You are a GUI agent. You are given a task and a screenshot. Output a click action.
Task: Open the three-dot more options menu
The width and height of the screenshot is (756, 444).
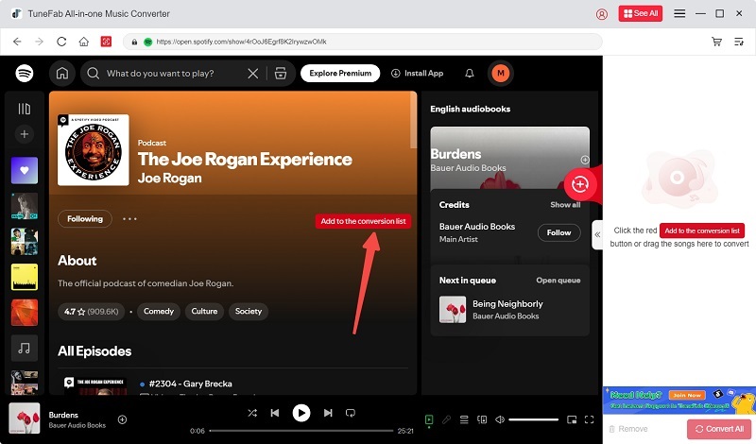(x=129, y=219)
